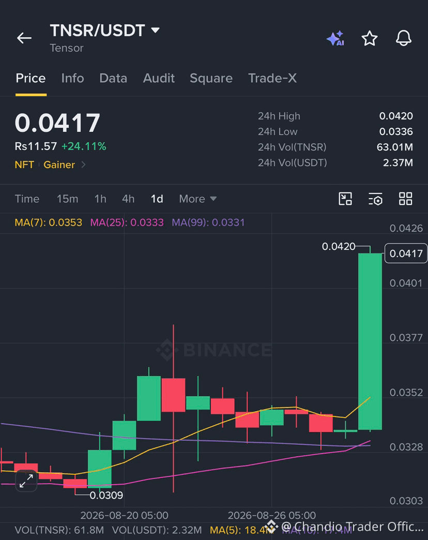Tap the 0.0417 price marker on axis
428x540 pixels.
point(406,253)
